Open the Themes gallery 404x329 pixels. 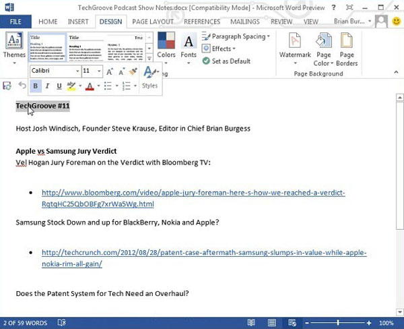(14, 48)
